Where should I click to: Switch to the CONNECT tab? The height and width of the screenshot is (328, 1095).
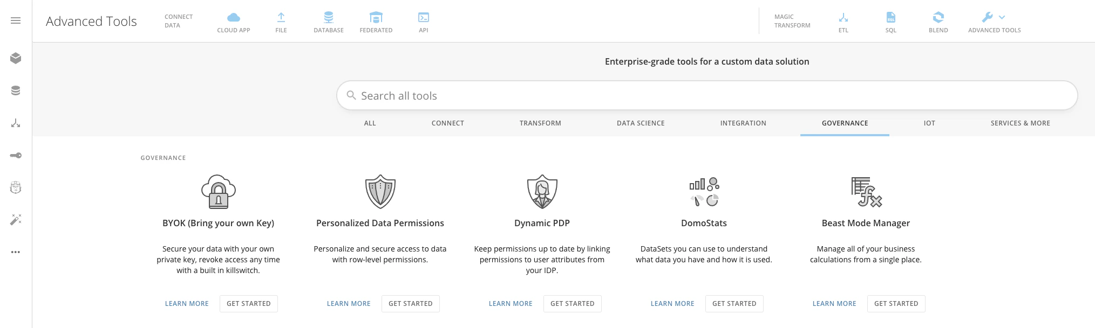click(x=448, y=123)
